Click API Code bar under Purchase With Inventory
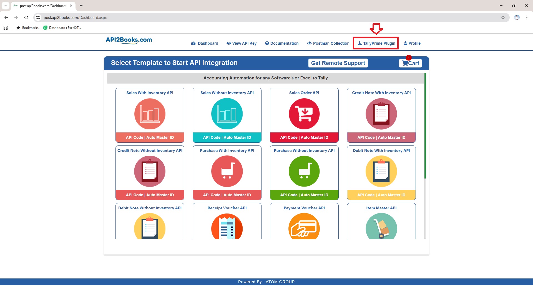The image size is (533, 289). (x=227, y=195)
